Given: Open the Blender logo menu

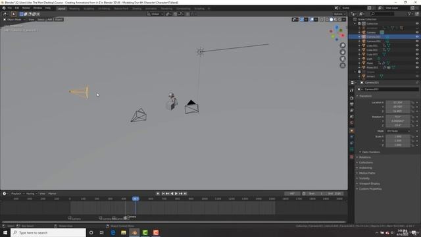Looking at the screenshot, I should click(4, 8).
